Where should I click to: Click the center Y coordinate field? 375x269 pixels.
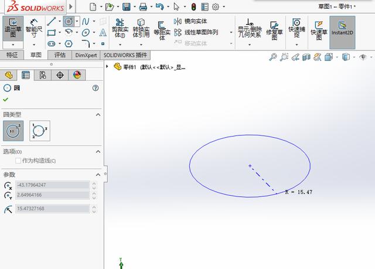tap(53, 195)
